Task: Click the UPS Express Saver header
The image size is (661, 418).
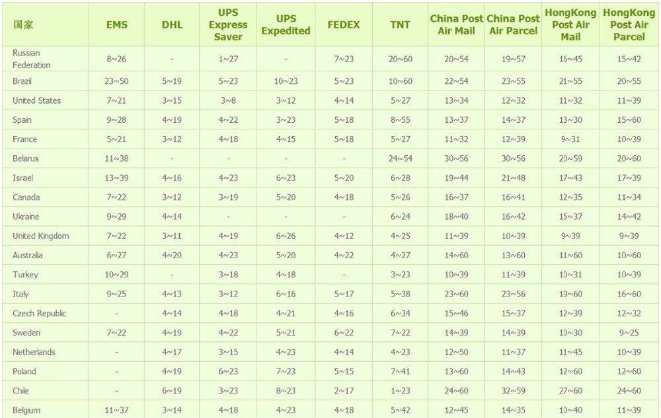Action: tap(228, 25)
